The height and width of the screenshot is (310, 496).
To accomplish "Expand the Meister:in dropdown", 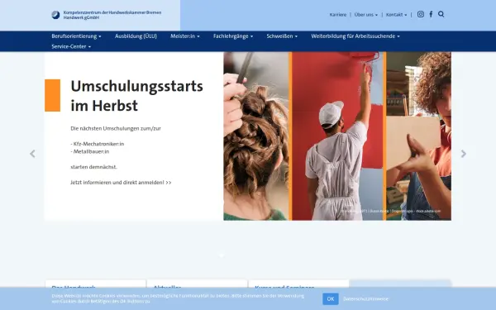I will pos(185,36).
